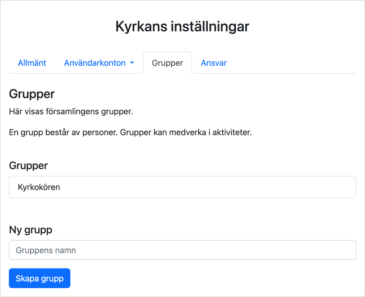Click the Skapa grupp button
Image resolution: width=365 pixels, height=297 pixels.
[40, 278]
